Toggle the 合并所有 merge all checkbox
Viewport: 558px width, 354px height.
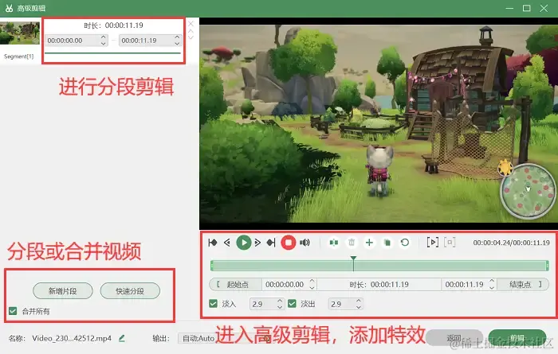click(x=13, y=311)
